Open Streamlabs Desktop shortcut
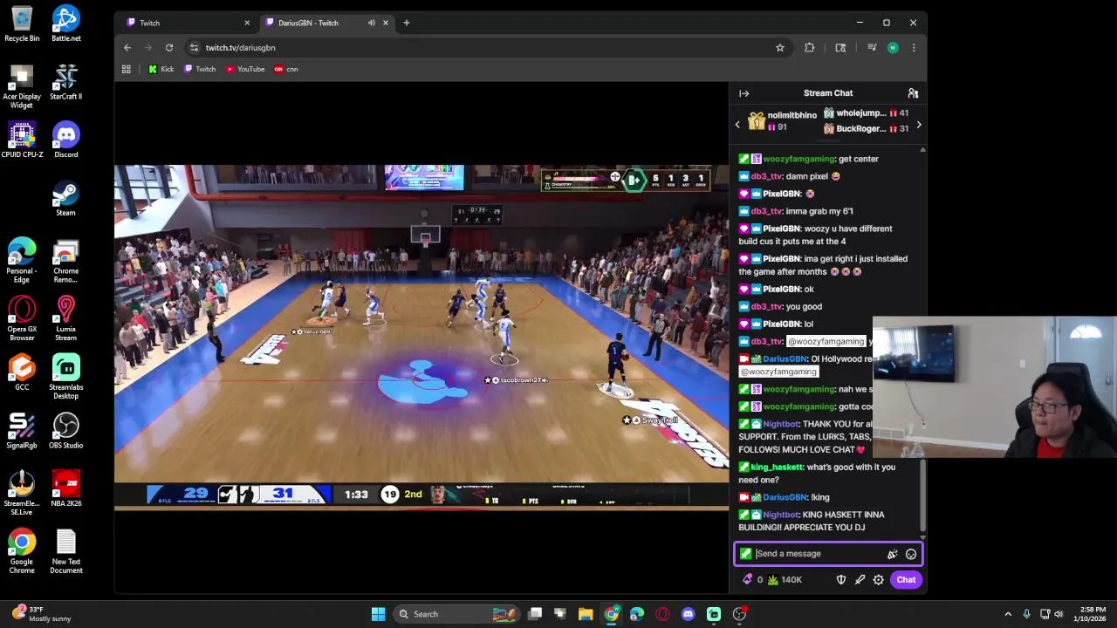This screenshot has width=1117, height=628. [66, 377]
